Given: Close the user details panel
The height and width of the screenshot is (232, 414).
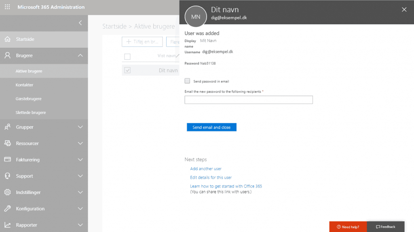Looking at the screenshot, I should click(x=404, y=10).
